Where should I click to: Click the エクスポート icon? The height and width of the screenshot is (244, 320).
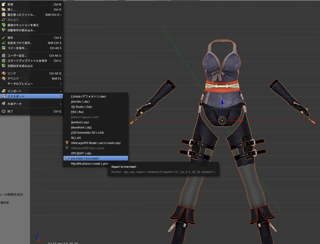click(x=4, y=96)
